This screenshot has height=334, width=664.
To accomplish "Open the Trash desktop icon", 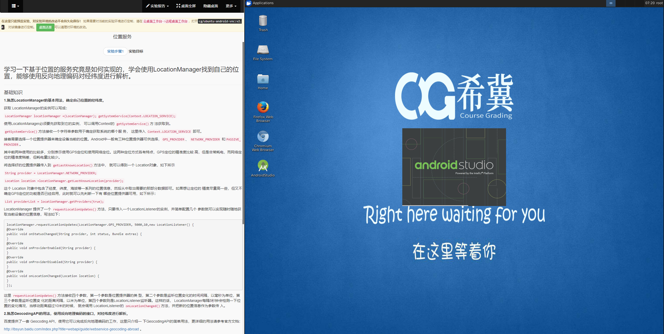I will click(263, 23).
